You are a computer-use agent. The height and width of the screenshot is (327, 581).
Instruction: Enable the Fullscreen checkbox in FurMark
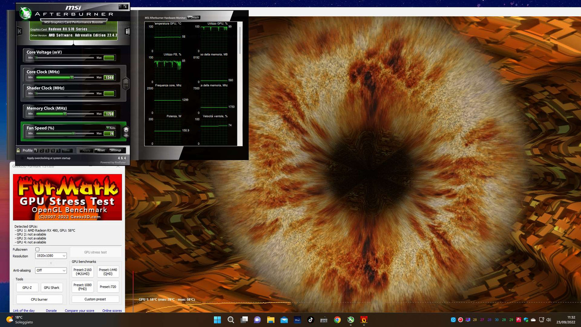click(x=37, y=249)
